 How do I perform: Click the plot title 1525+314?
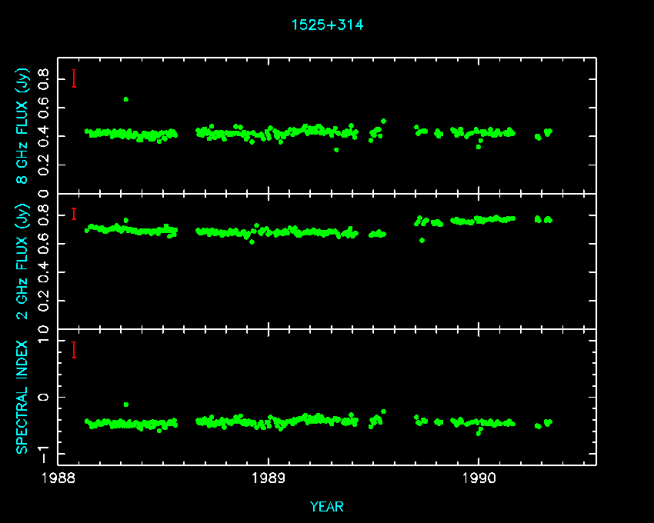tap(327, 25)
